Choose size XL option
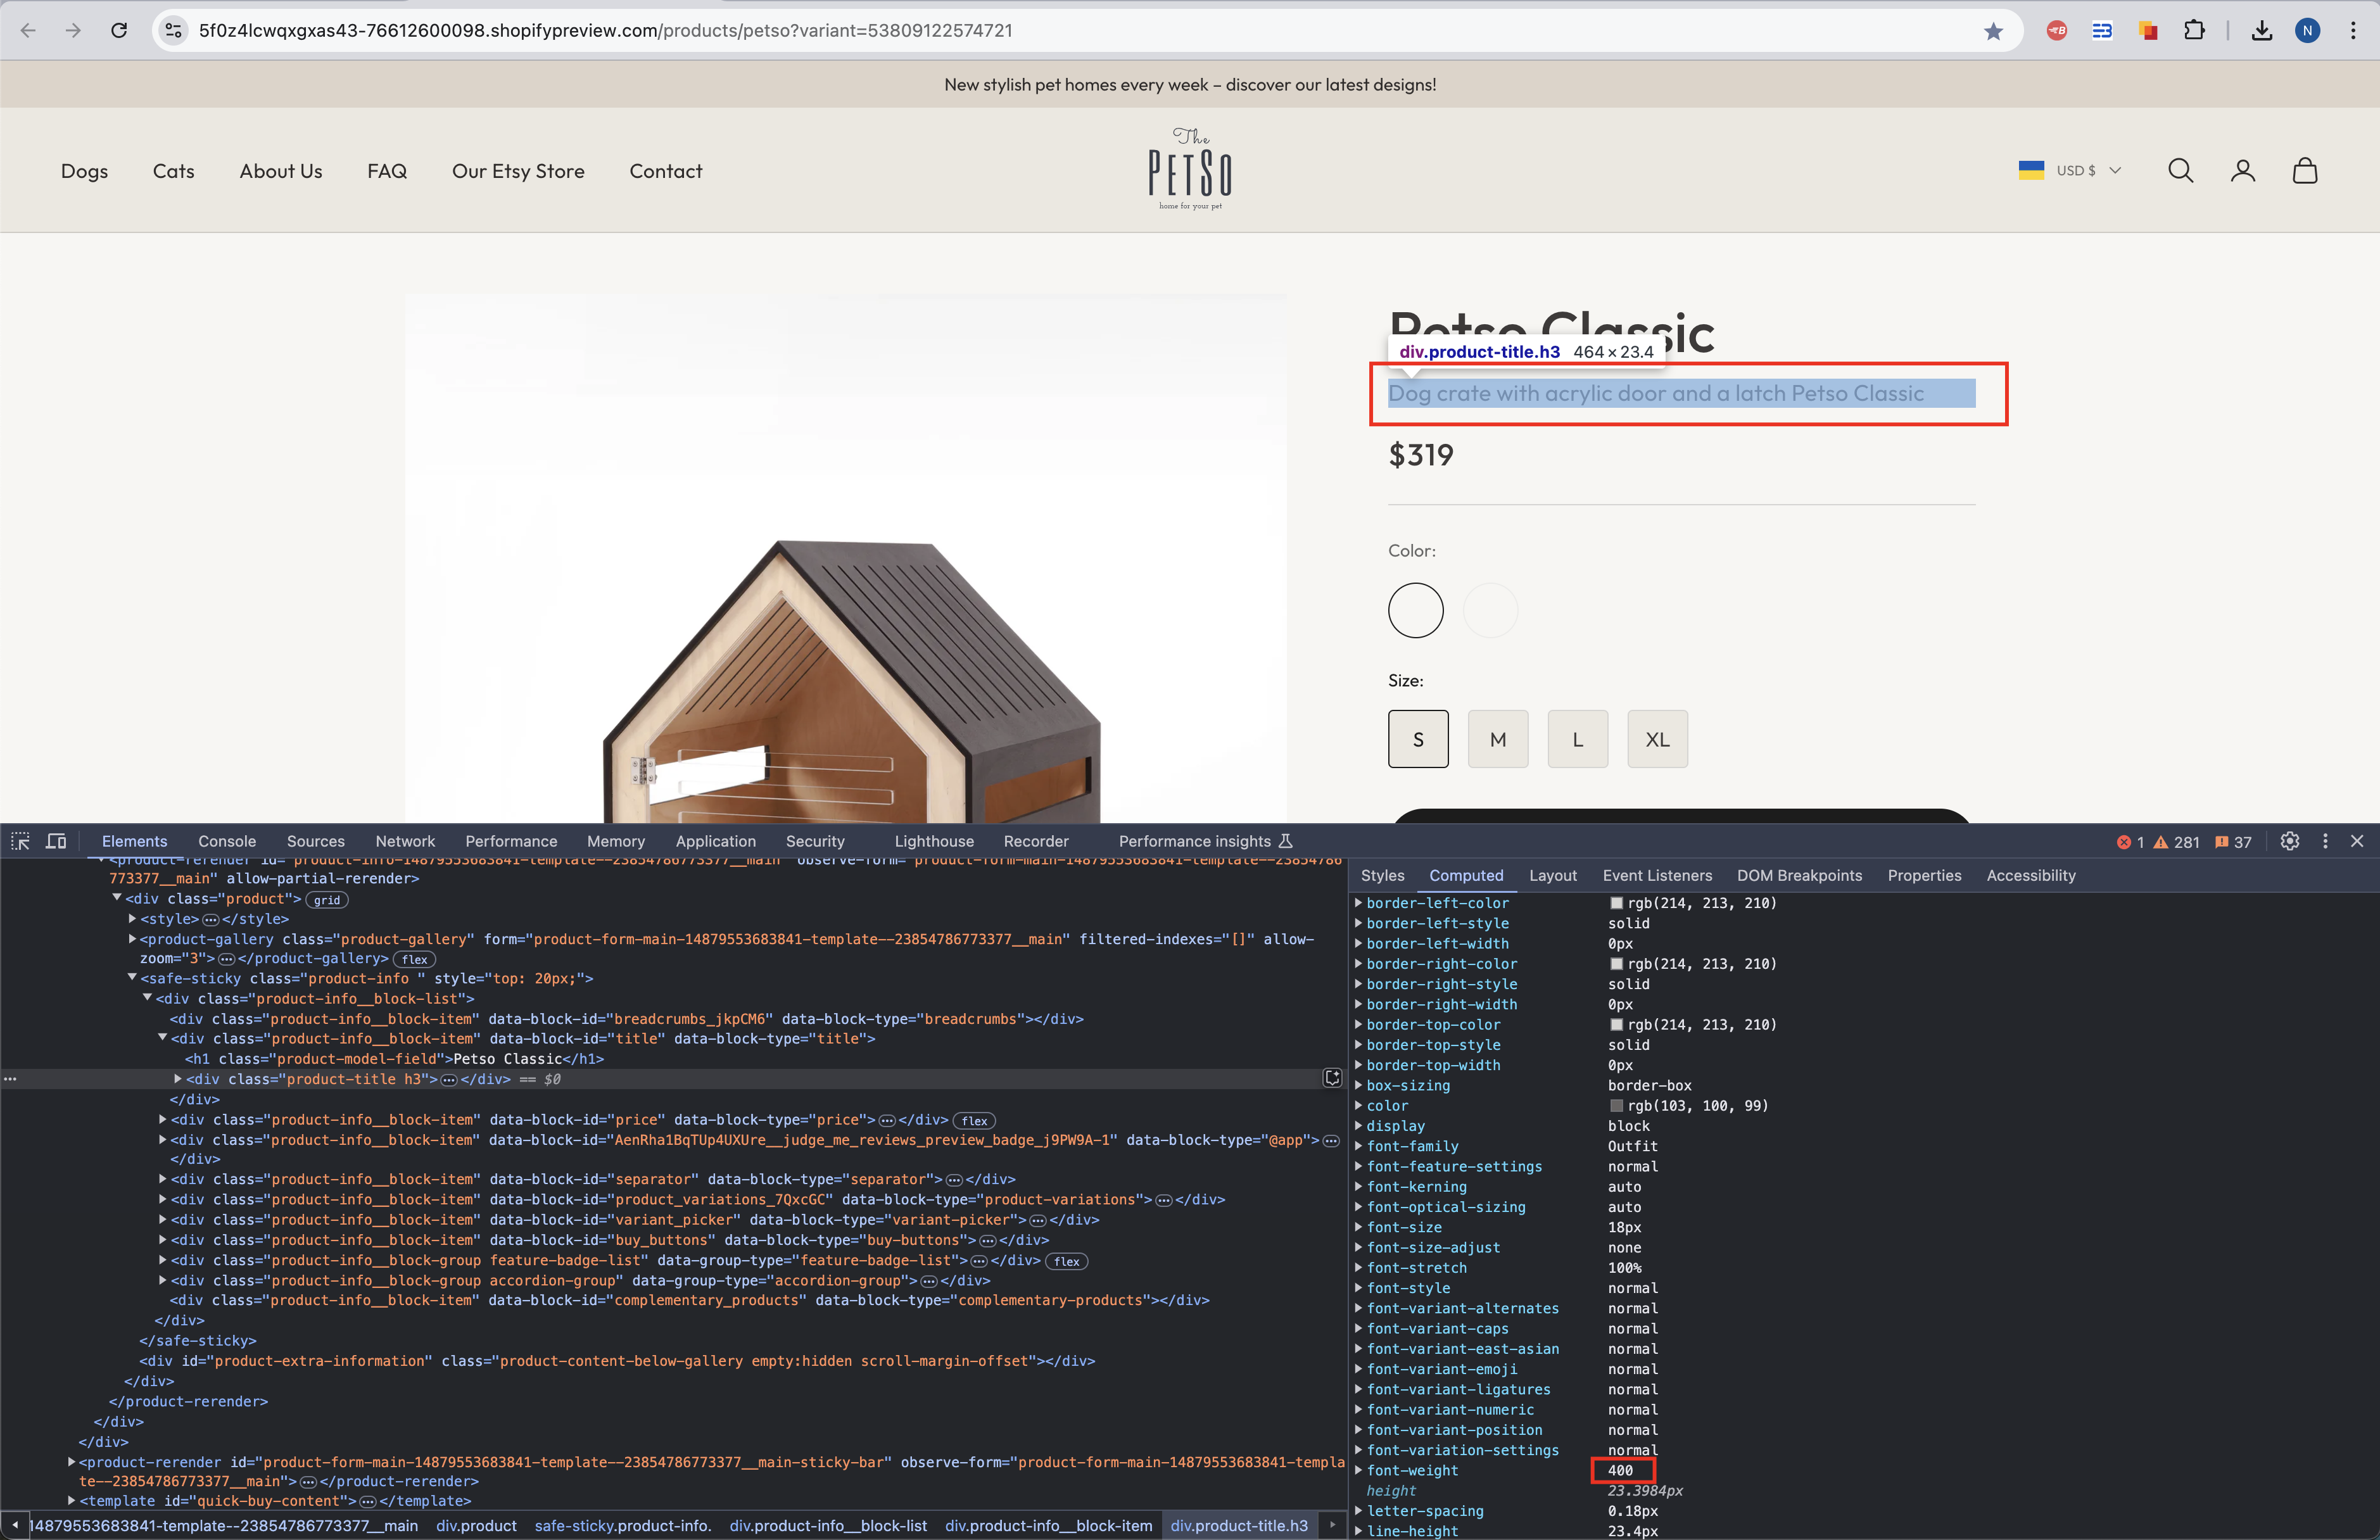 [1657, 739]
